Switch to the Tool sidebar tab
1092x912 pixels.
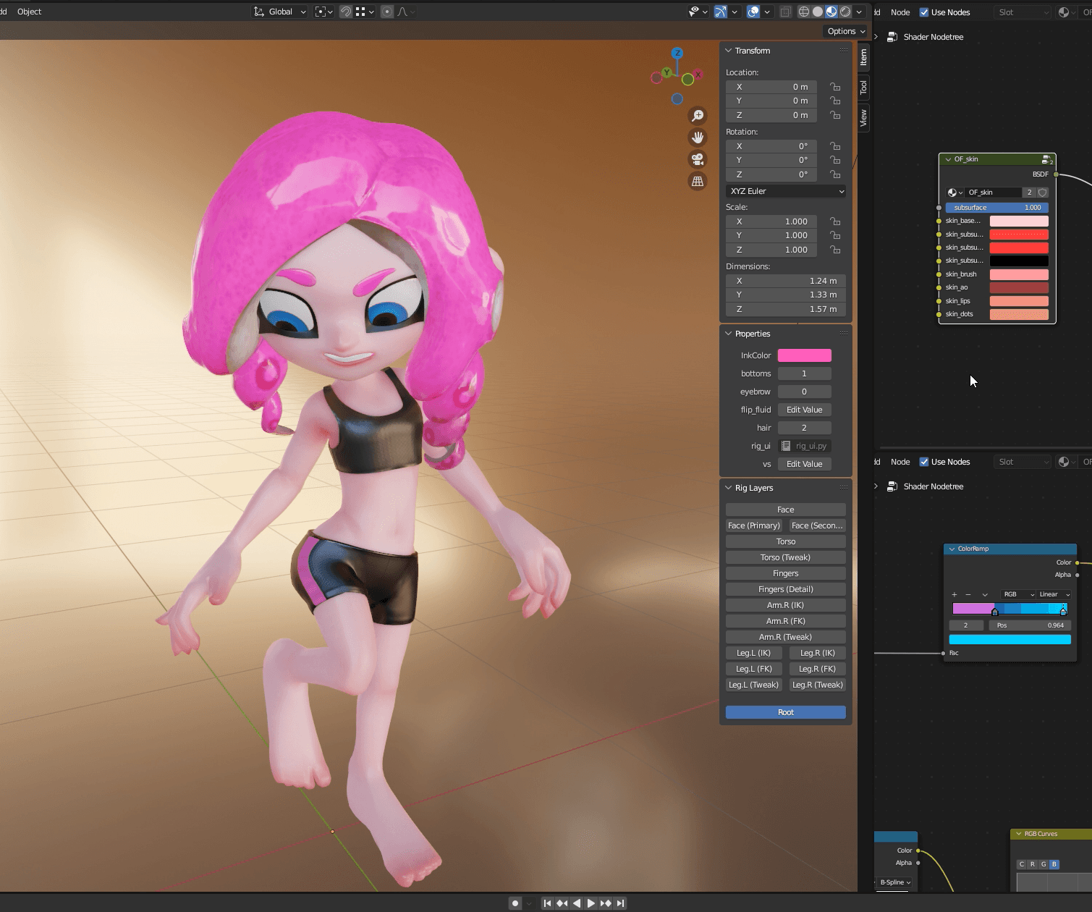863,88
